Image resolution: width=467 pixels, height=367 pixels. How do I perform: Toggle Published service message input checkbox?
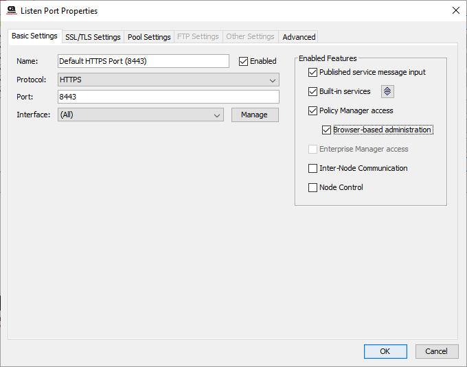click(313, 72)
